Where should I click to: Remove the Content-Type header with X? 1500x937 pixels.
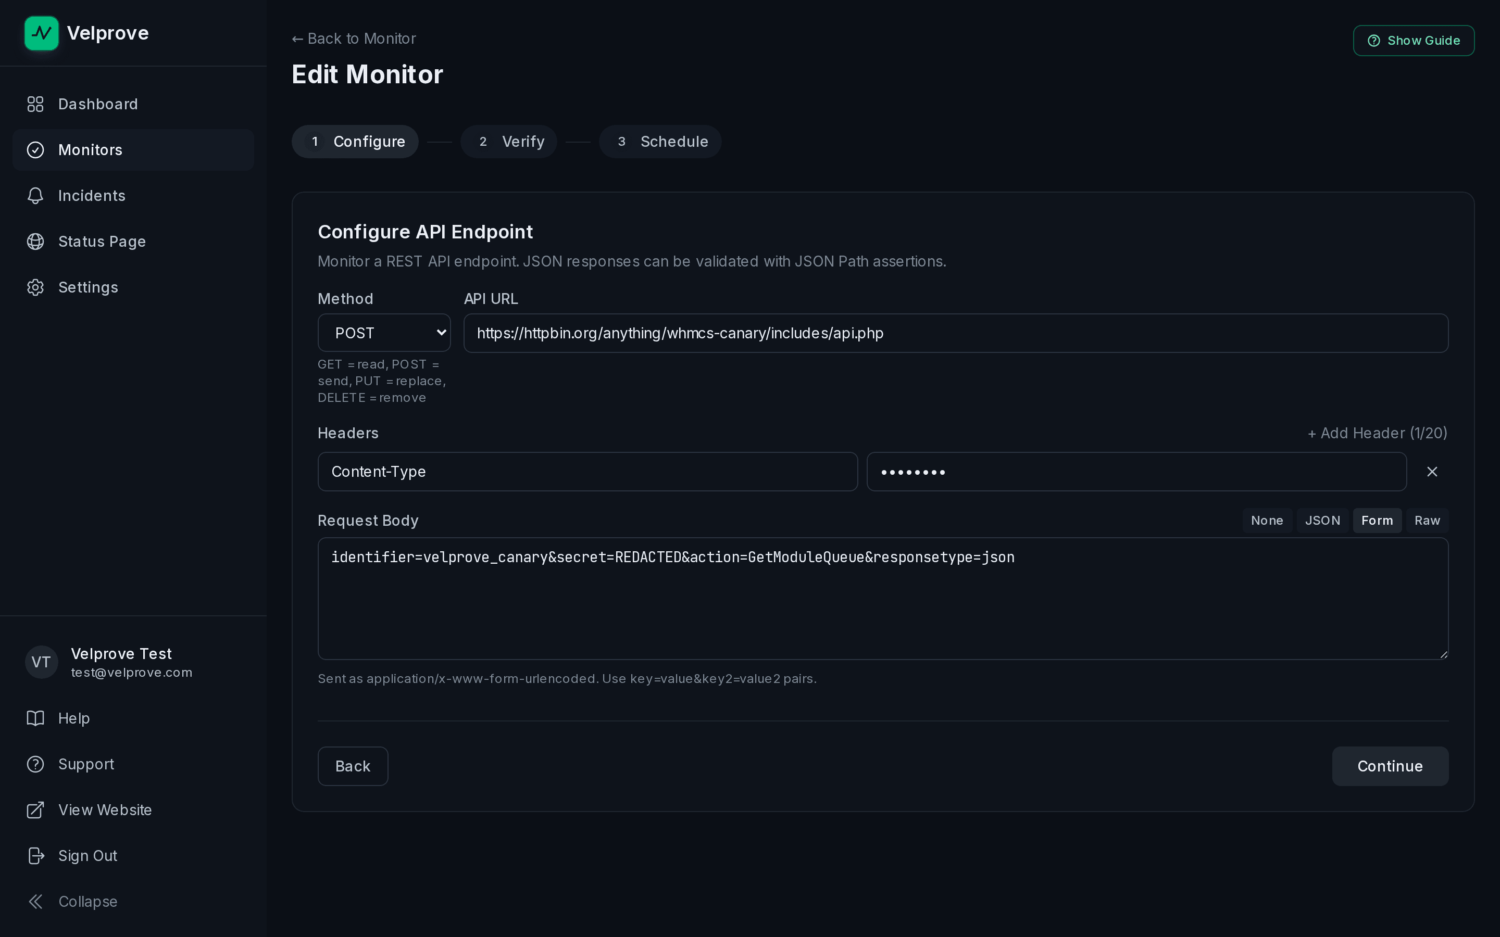point(1432,472)
